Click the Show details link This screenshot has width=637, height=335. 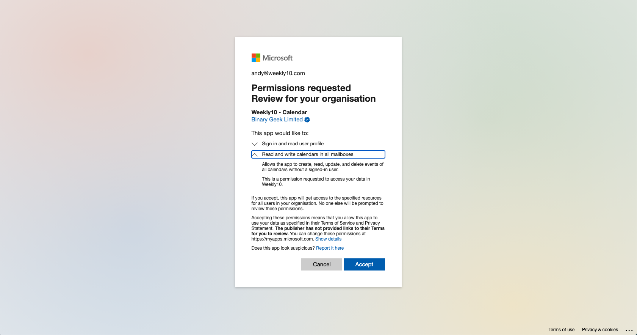tap(328, 239)
